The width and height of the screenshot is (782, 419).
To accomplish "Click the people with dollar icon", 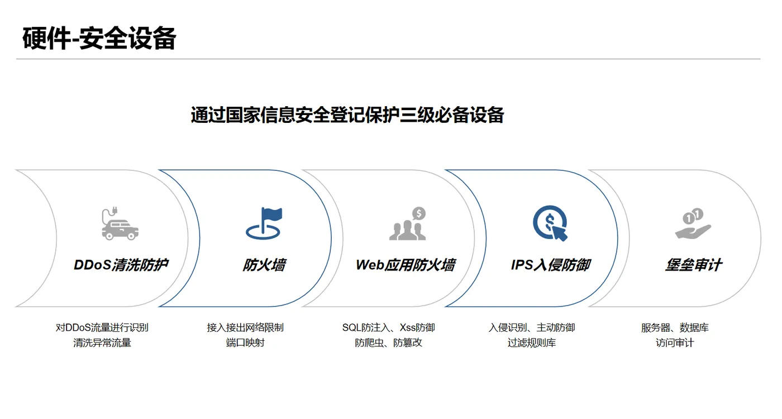I will click(408, 223).
